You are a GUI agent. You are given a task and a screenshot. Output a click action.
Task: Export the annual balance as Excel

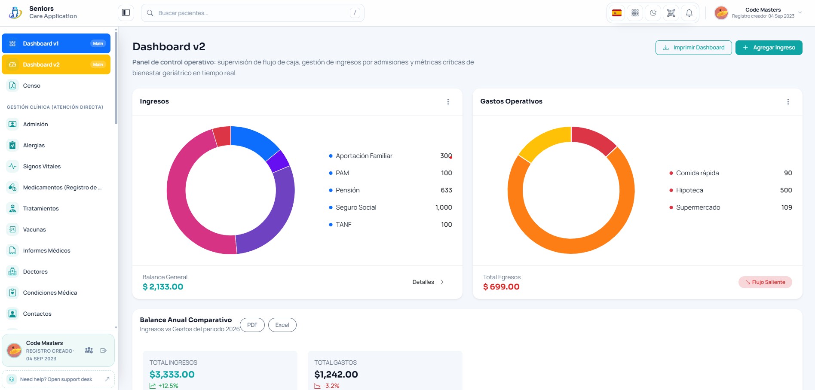tap(282, 325)
